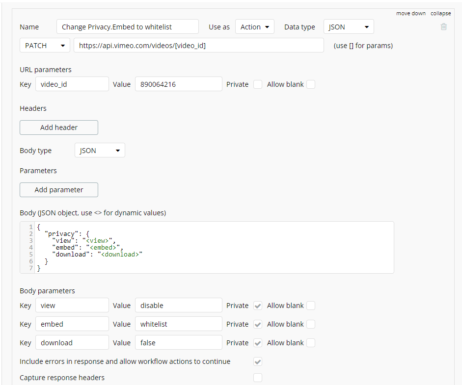462x385 pixels.
Task: Click the whitelist value field for embed
Action: [178, 324]
